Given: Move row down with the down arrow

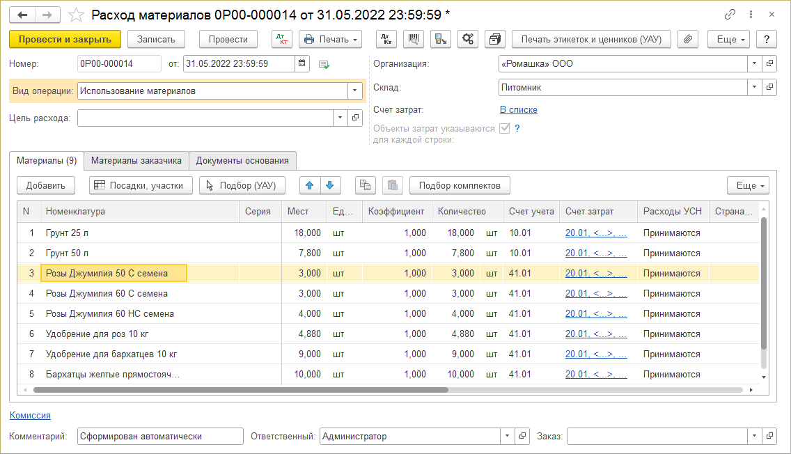Looking at the screenshot, I should [330, 185].
